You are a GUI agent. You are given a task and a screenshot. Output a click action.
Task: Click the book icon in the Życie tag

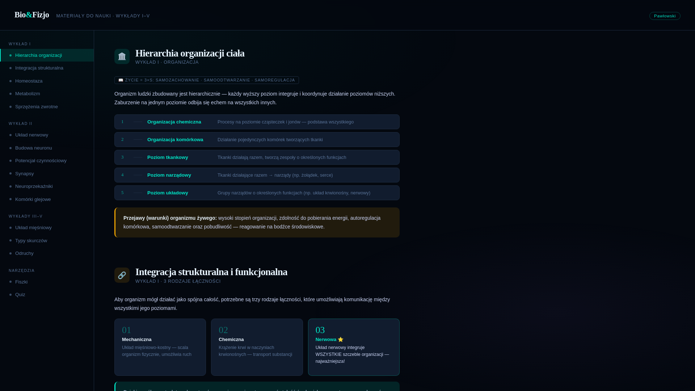point(121,80)
